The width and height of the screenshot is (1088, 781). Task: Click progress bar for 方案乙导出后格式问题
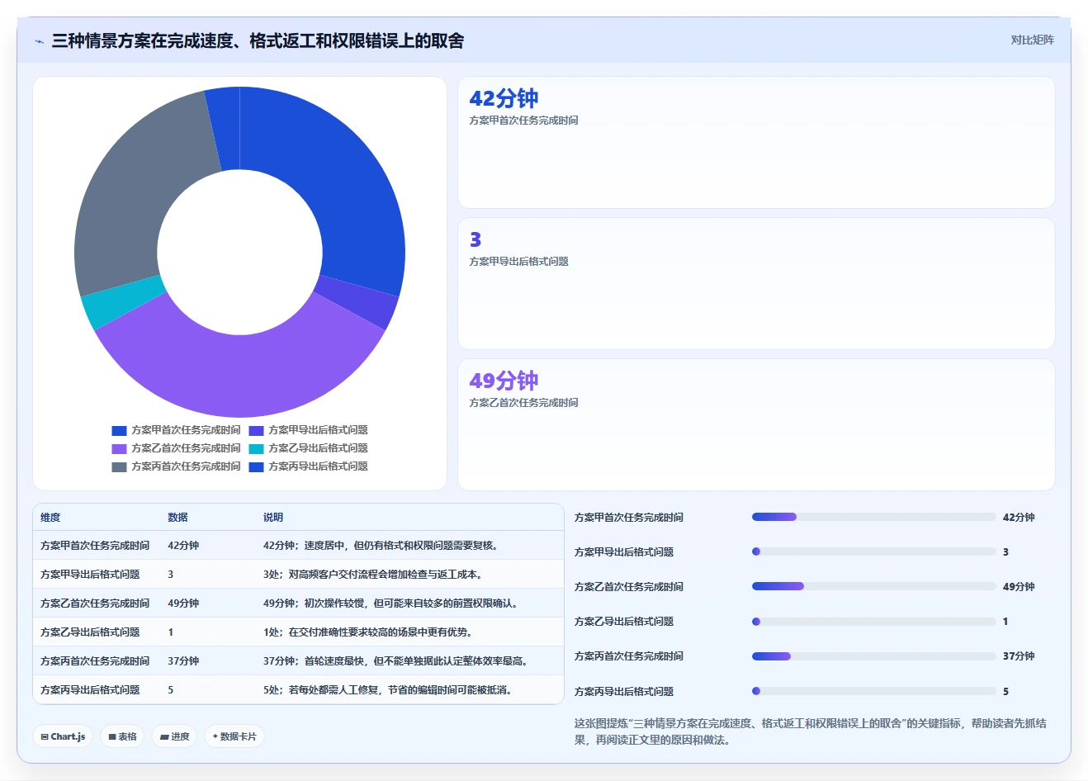coord(873,622)
